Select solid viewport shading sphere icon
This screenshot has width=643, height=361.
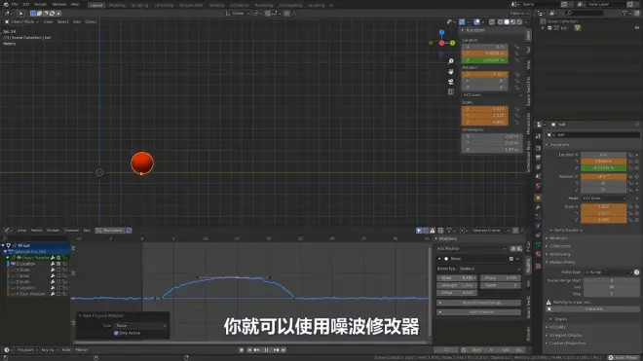click(507, 22)
